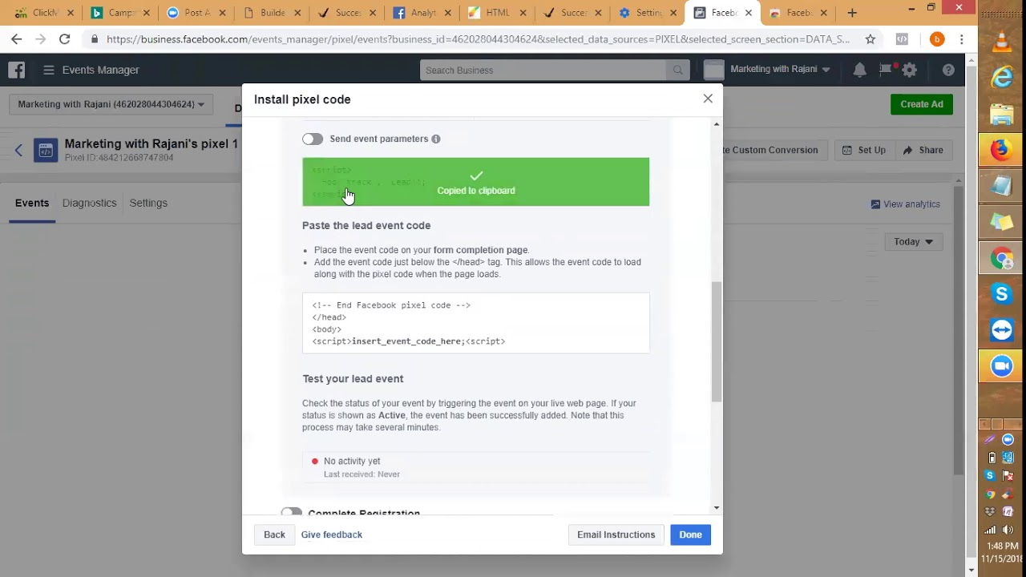Open the Give feedback link

click(331, 535)
